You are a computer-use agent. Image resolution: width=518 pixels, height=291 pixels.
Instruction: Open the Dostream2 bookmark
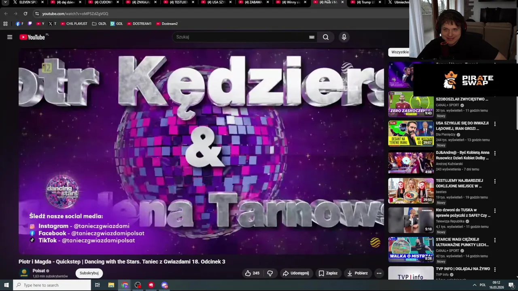[167, 23]
